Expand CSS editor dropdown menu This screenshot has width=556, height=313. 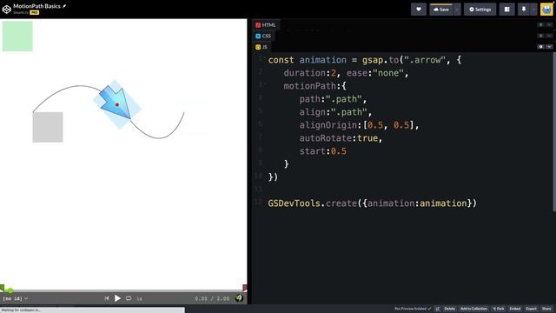tap(549, 36)
